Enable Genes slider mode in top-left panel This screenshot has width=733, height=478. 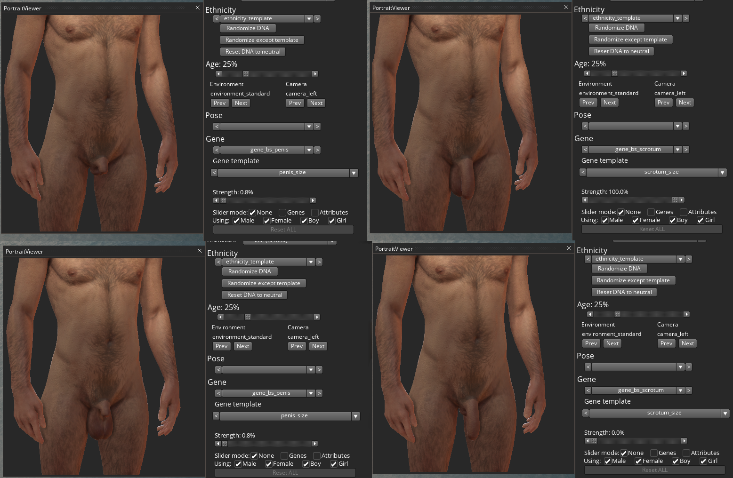tap(282, 213)
